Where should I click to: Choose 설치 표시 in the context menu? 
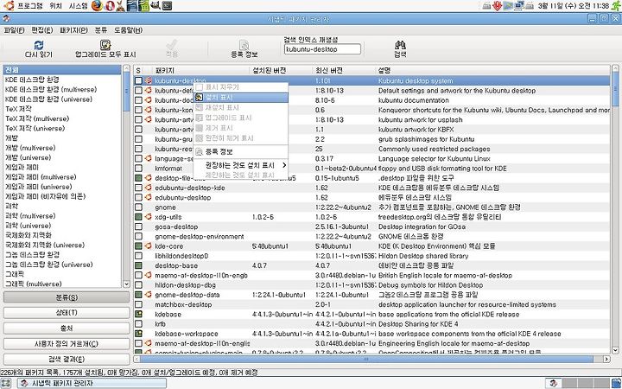point(241,97)
